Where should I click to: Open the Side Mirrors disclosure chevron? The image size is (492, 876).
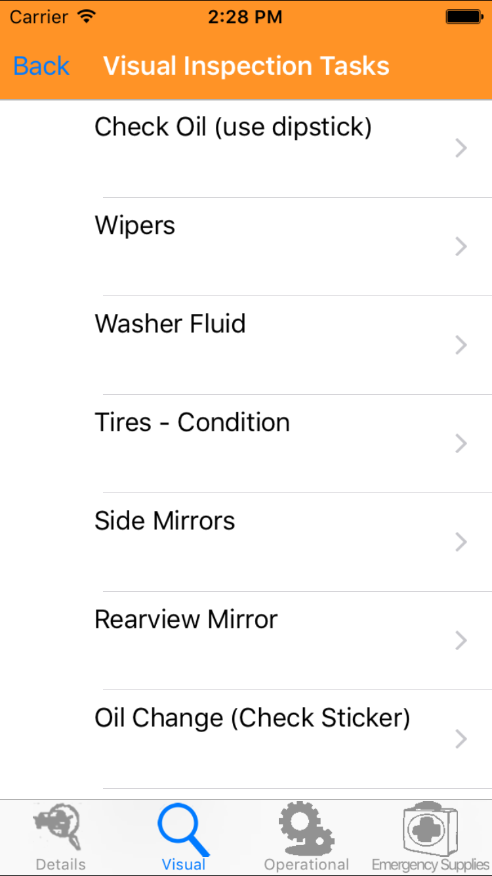pos(461,542)
